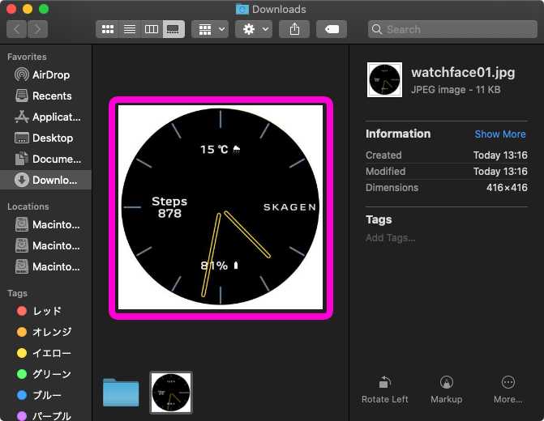Screen dimensions: 544x421
Task: Go back with the left arrow button
Action: 16,29
